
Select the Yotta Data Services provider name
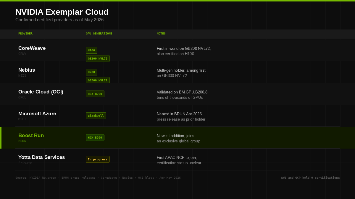point(42,157)
